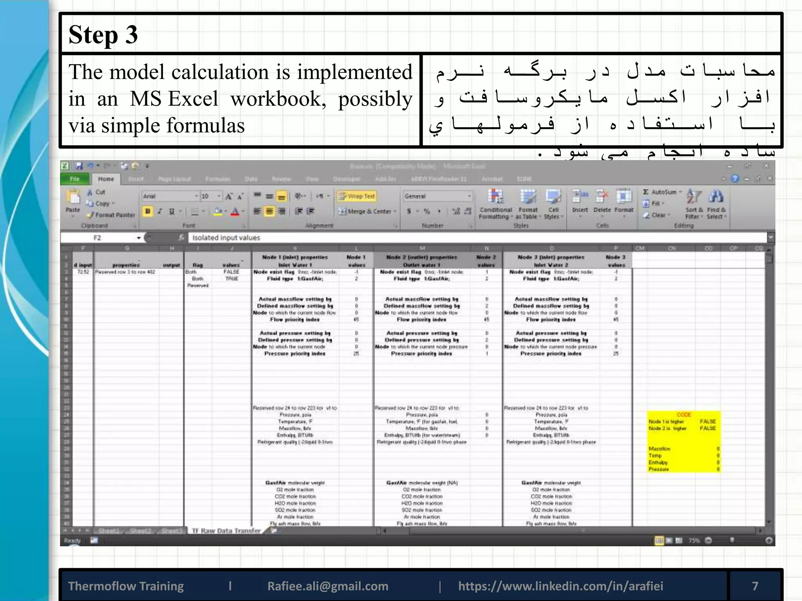Screen dimensions: 802x601
Task: Click the blue Help question mark icon
Action: click(735, 178)
